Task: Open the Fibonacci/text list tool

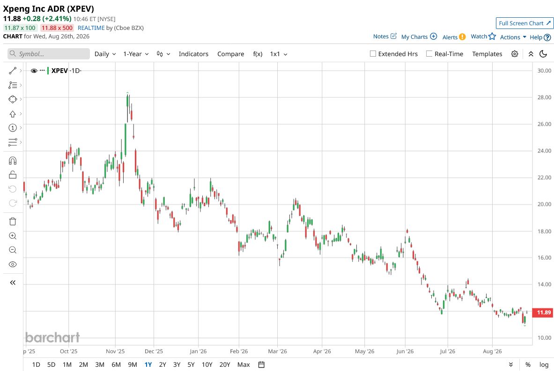Action: coord(13,85)
